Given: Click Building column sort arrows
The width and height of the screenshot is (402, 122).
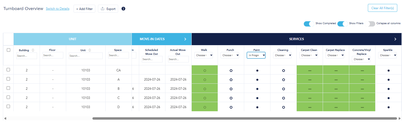Looking at the screenshot, I should (x=33, y=50).
